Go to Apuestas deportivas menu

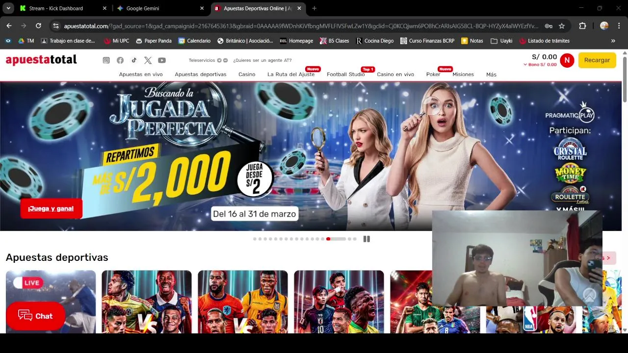(x=201, y=75)
